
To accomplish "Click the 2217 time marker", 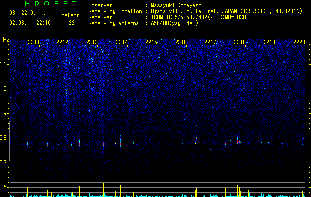I will 210,42.
